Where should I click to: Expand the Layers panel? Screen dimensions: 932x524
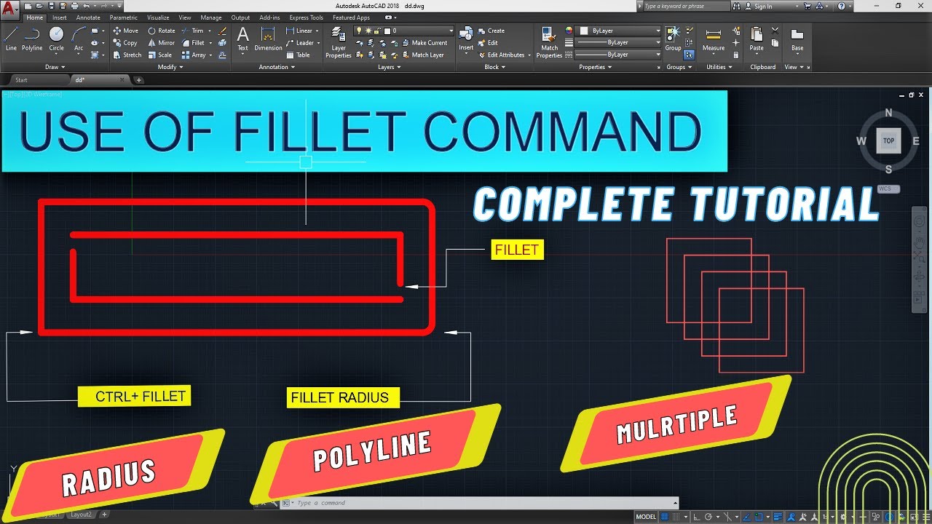(x=389, y=67)
